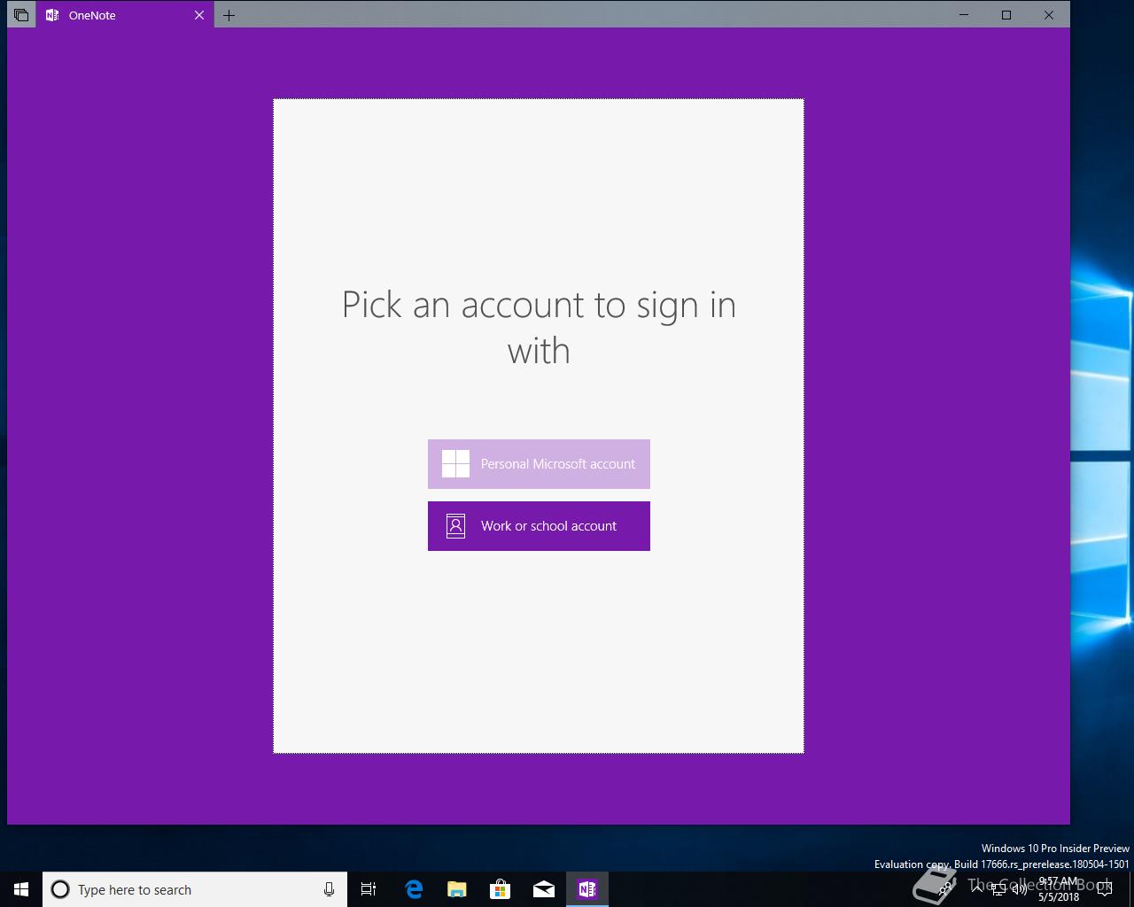Open the Action Center notifications

coord(1105,889)
